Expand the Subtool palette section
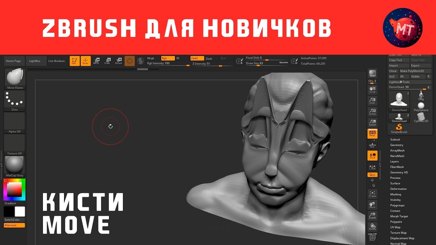The height and width of the screenshot is (245, 436). tap(395, 140)
